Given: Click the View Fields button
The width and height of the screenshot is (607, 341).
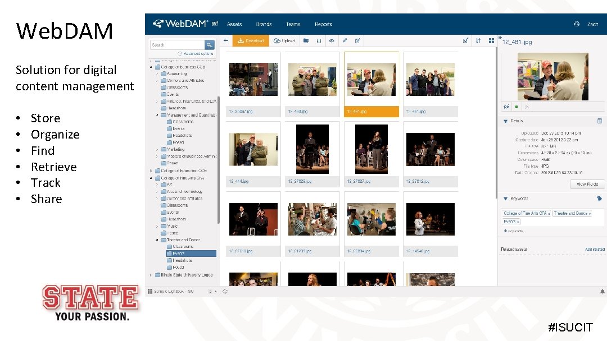Looking at the screenshot, I should point(587,184).
